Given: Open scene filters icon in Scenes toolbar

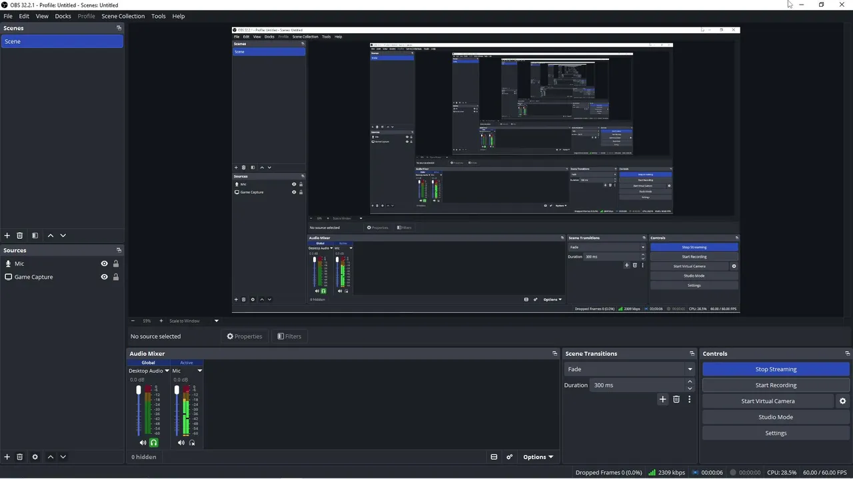Looking at the screenshot, I should coord(35,236).
